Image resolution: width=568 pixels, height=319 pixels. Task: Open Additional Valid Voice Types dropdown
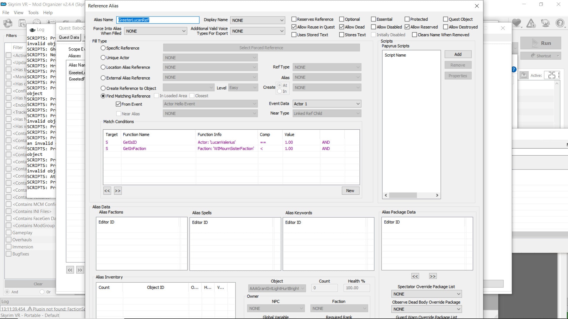257,31
